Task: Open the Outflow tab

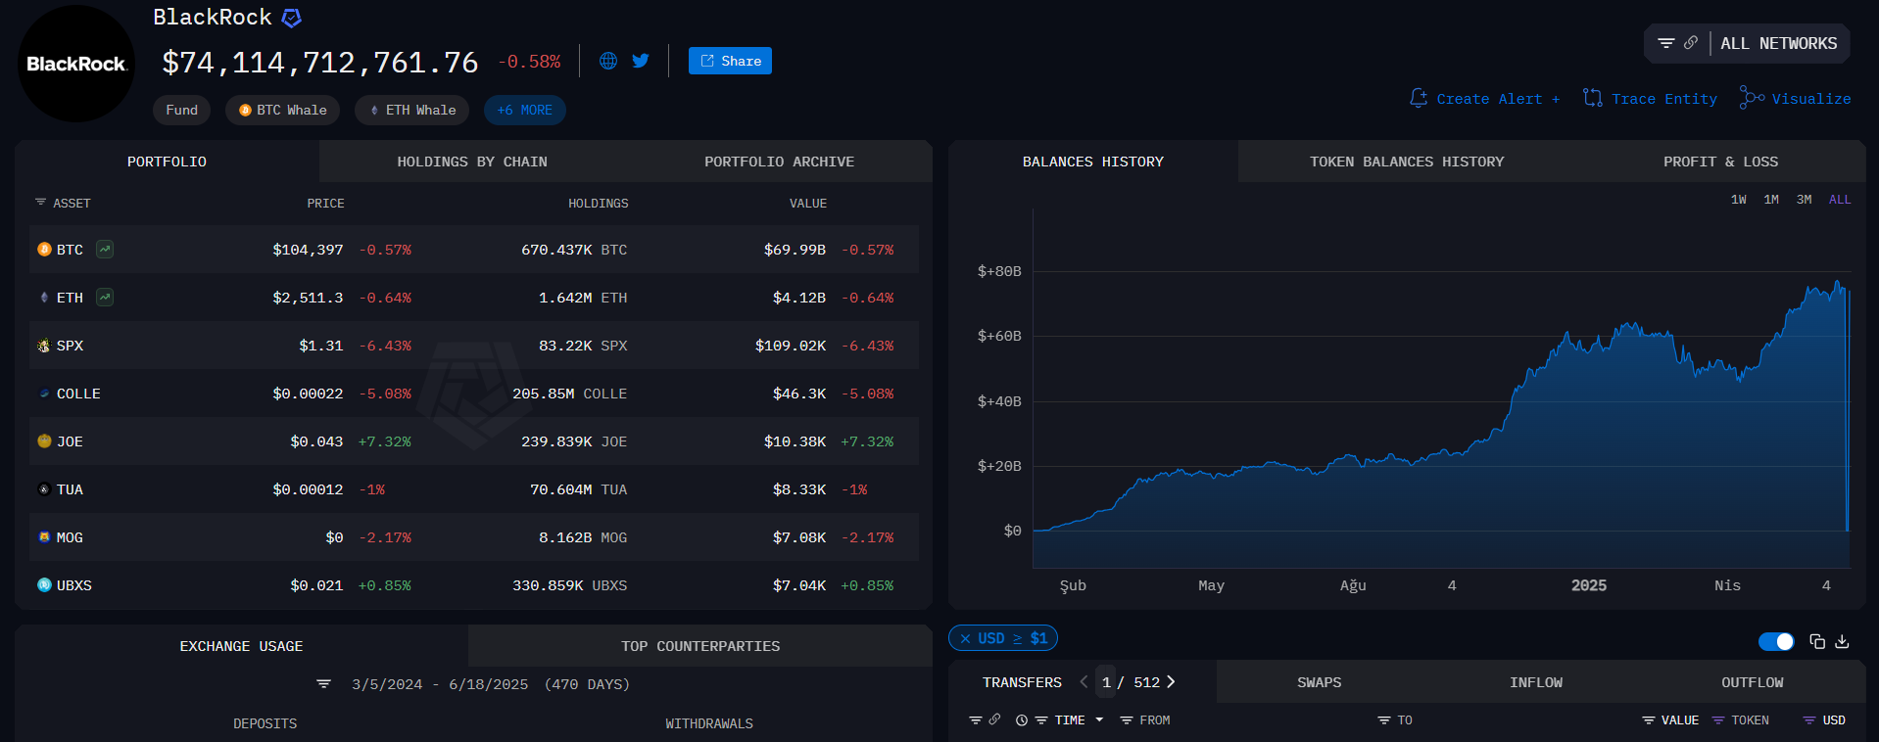Action: click(x=1752, y=681)
